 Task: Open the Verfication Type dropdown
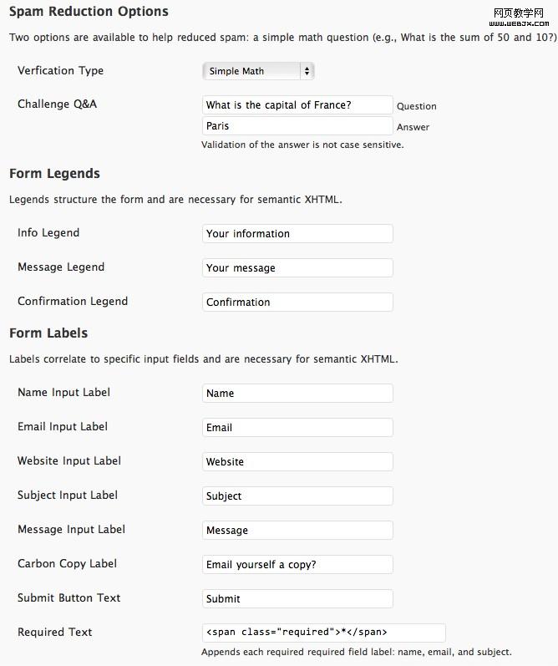258,71
